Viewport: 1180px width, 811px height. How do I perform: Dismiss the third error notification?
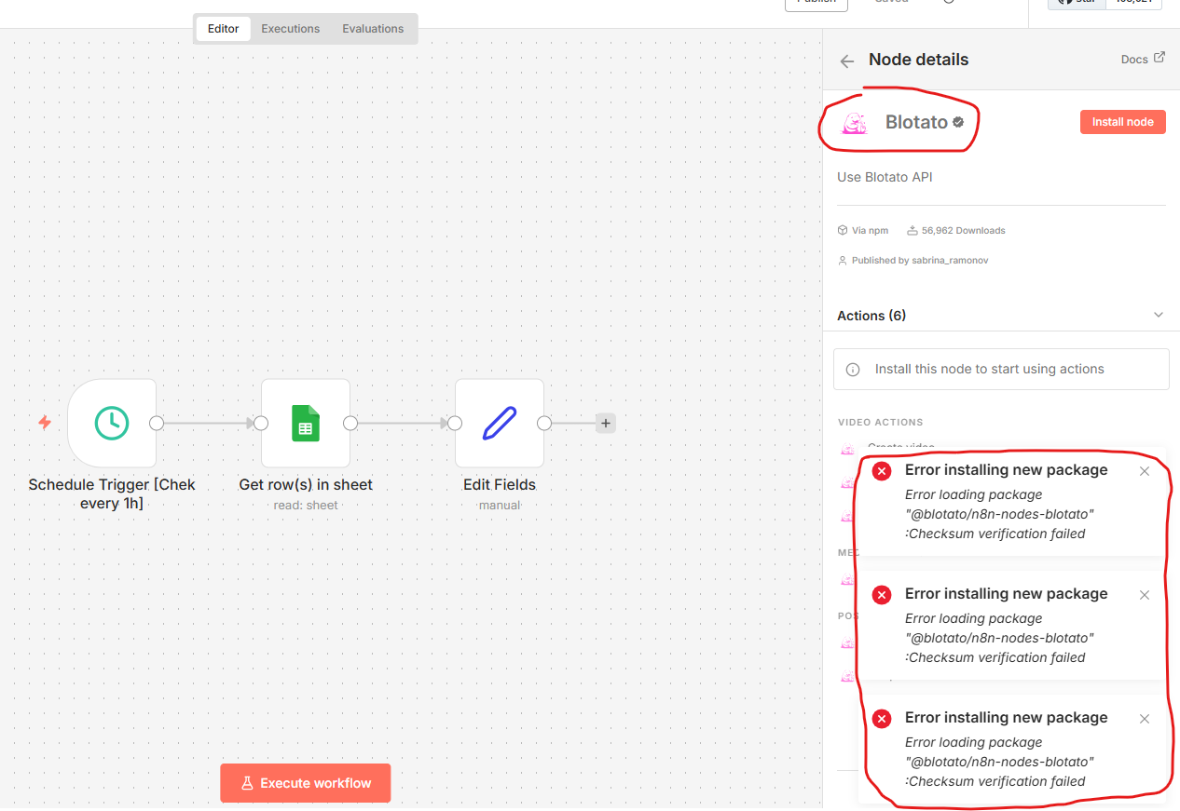pos(1145,719)
